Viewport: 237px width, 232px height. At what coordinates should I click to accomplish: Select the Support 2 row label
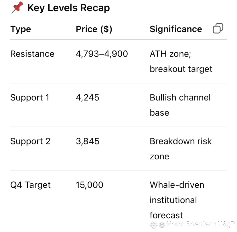tap(30, 142)
